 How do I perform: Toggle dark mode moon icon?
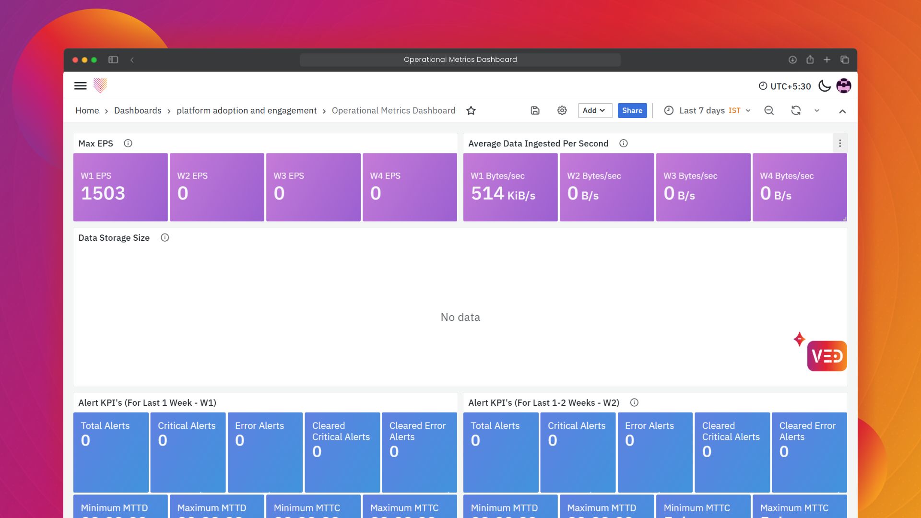(825, 86)
